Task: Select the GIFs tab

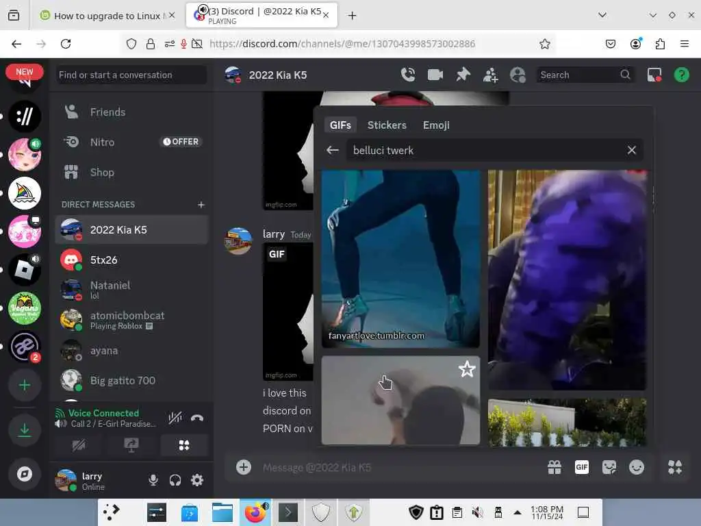Action: tap(340, 125)
